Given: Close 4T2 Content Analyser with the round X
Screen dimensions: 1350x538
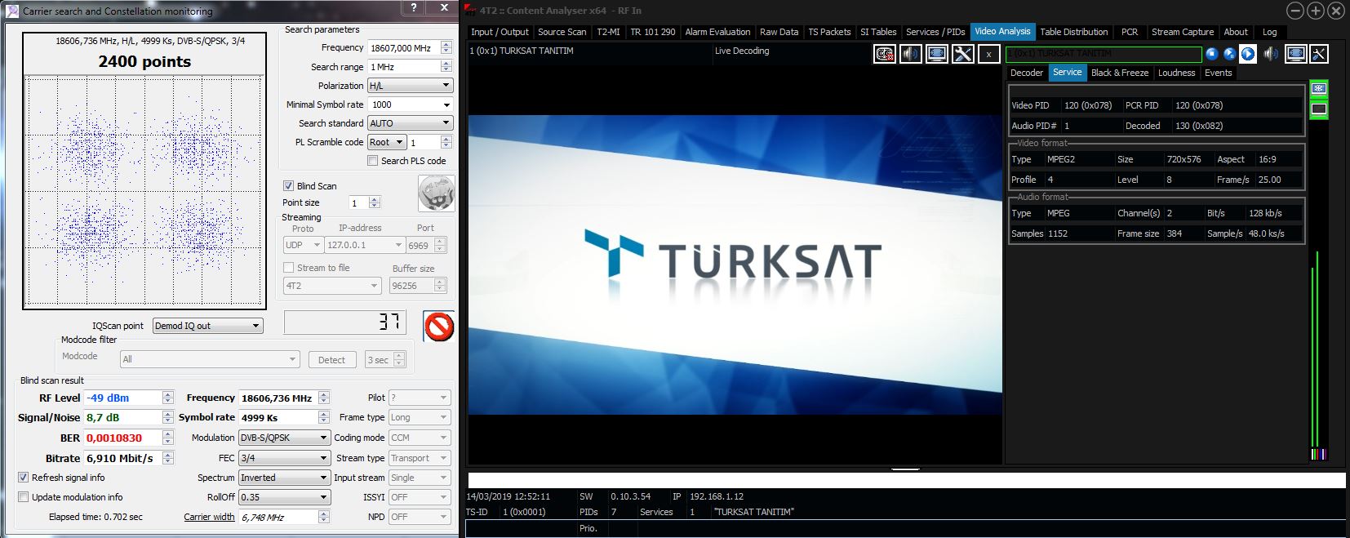Looking at the screenshot, I should [1336, 11].
